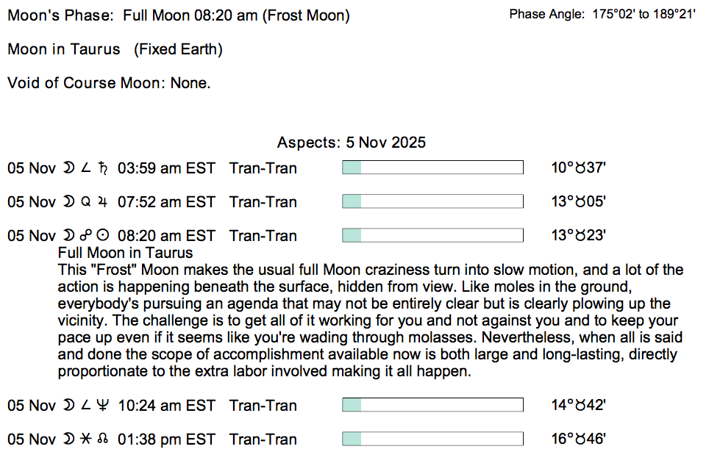Click the quintile Q symbol in Jupiter aspect
Image resolution: width=709 pixels, height=463 pixels.
85,202
